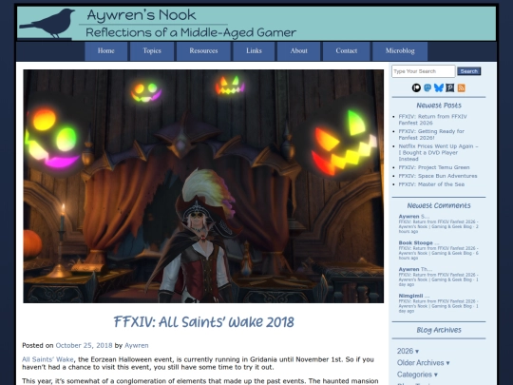This screenshot has width=513, height=385.
Task: Open the Topics menu
Action: click(152, 51)
